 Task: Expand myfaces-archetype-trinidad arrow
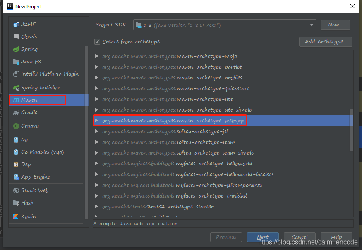(97, 195)
